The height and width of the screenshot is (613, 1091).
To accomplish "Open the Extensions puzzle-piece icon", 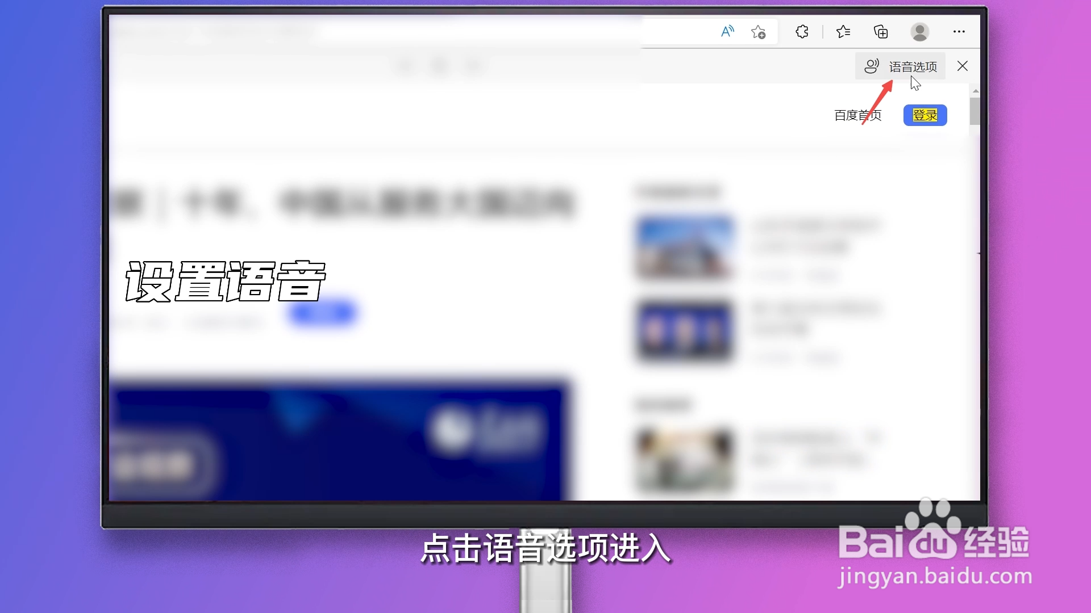I will click(802, 32).
